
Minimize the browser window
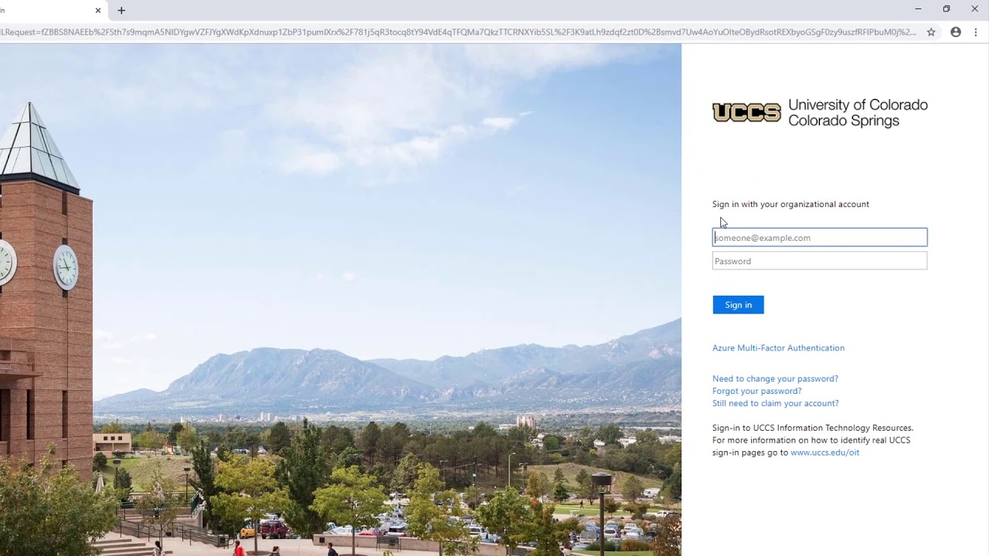click(x=918, y=9)
